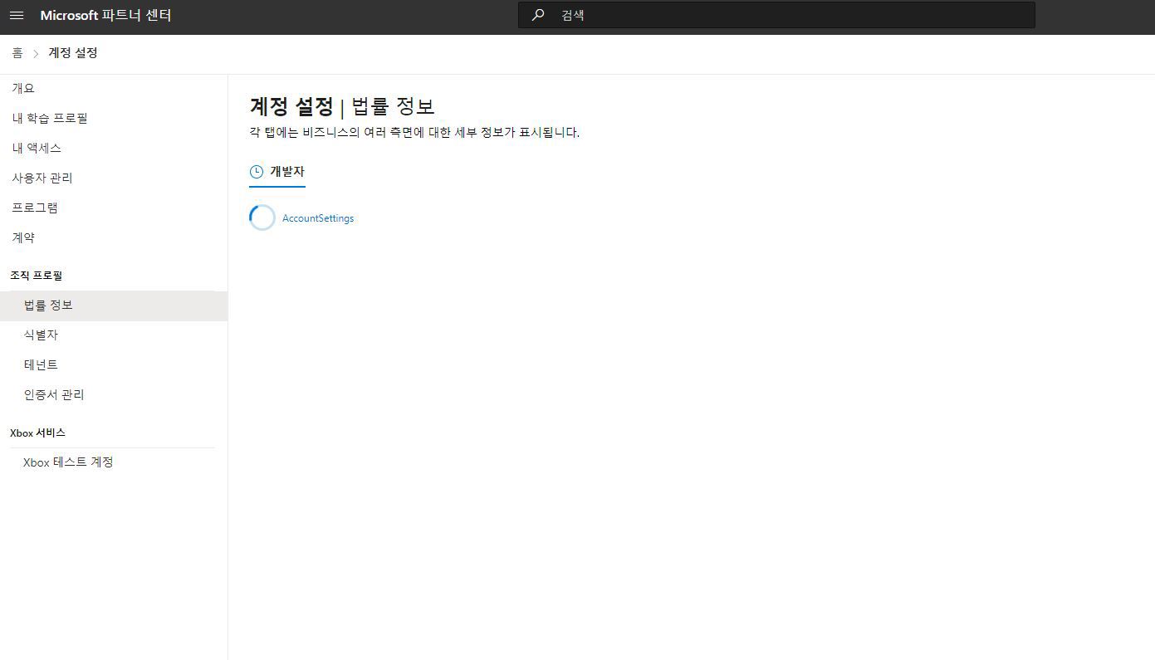
Task: Click the clock icon on 개발자 tab
Action: coord(257,172)
